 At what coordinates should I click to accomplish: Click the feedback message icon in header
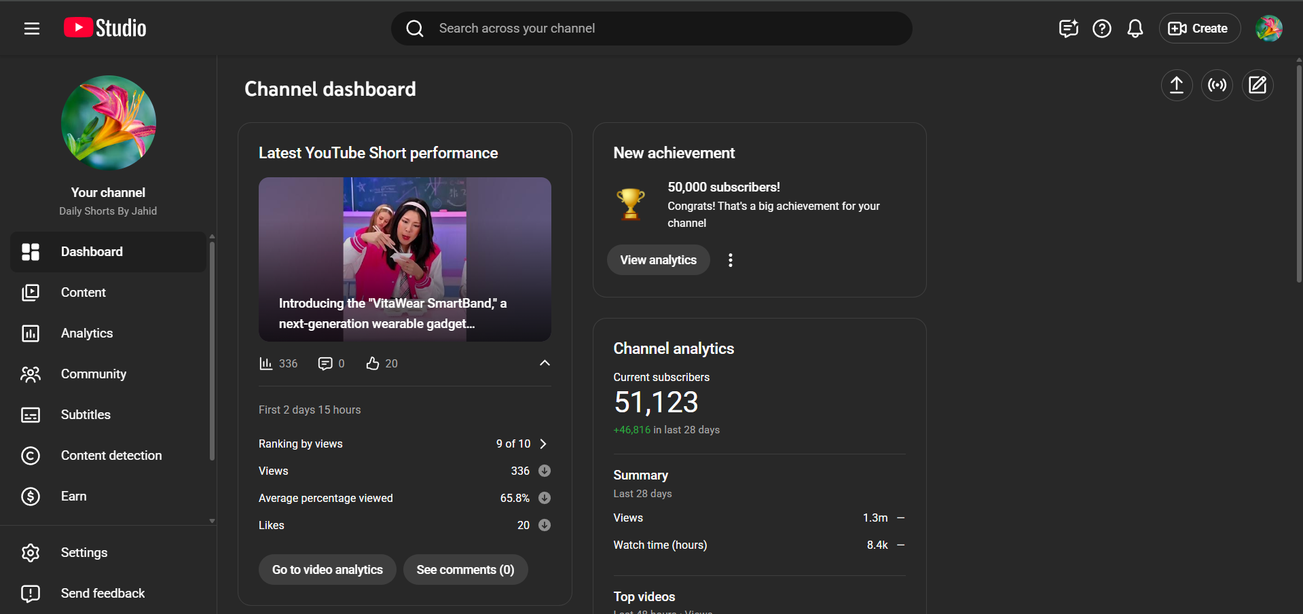coord(1068,29)
